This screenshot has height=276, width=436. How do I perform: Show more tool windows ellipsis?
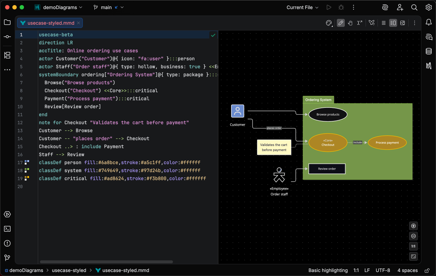click(x=7, y=69)
